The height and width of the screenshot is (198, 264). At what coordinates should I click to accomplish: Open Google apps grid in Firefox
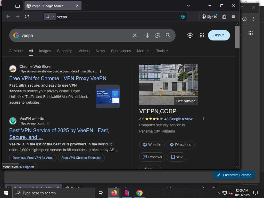coord(202,35)
